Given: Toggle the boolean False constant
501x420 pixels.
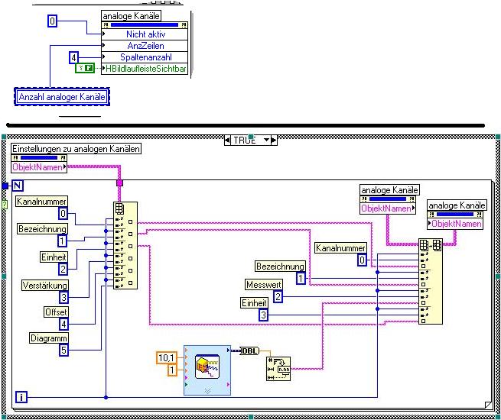Looking at the screenshot, I should click(85, 68).
